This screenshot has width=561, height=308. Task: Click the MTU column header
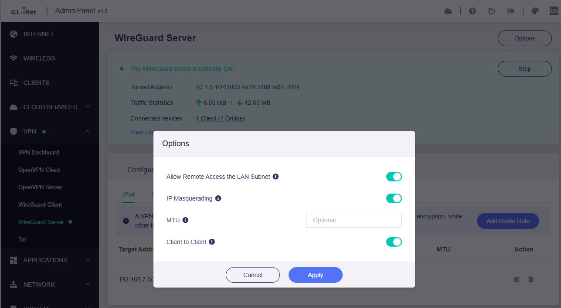(443, 249)
